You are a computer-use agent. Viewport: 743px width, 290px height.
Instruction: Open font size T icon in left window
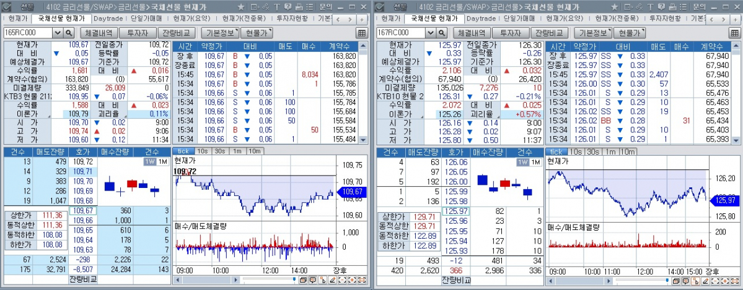click(277, 7)
